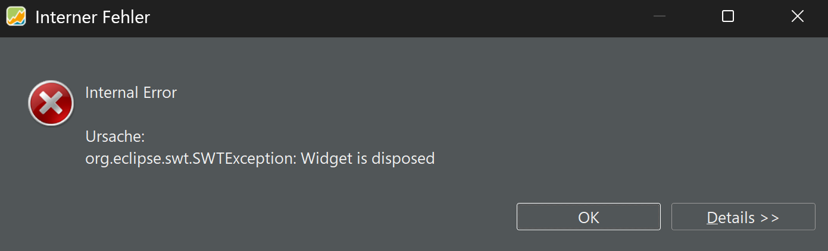Click the Interner Fehler window title text

tap(92, 17)
